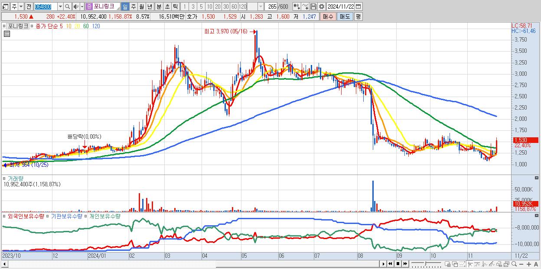Expand the stock code history dropdown
541x269 pixels.
60,6
